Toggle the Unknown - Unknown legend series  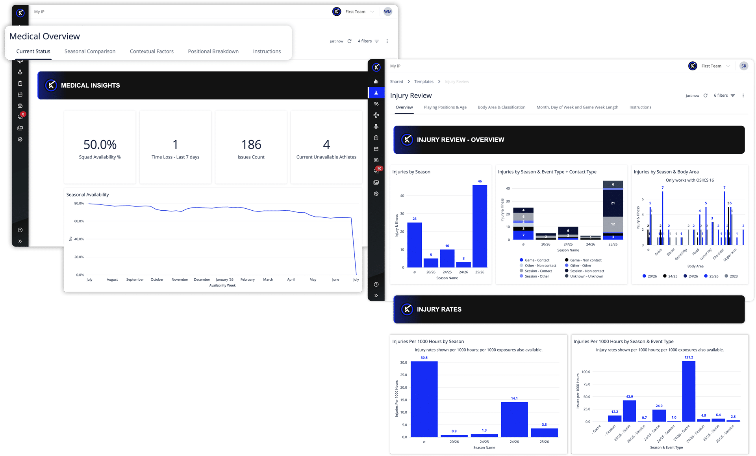tap(584, 276)
